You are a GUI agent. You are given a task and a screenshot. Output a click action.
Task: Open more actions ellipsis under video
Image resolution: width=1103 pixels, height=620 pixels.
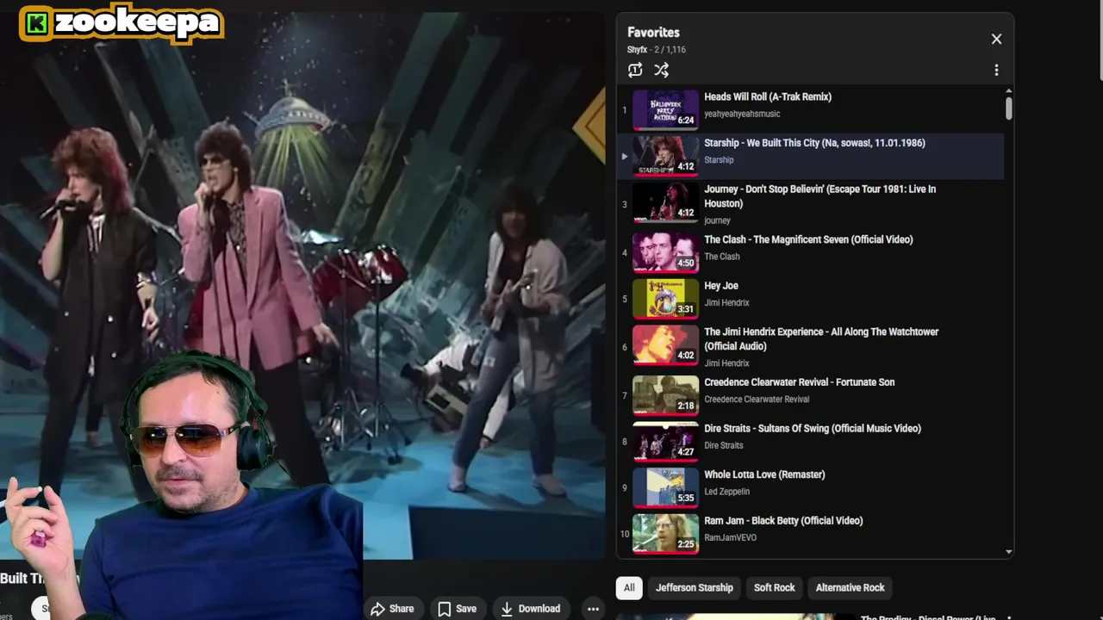[x=593, y=609]
